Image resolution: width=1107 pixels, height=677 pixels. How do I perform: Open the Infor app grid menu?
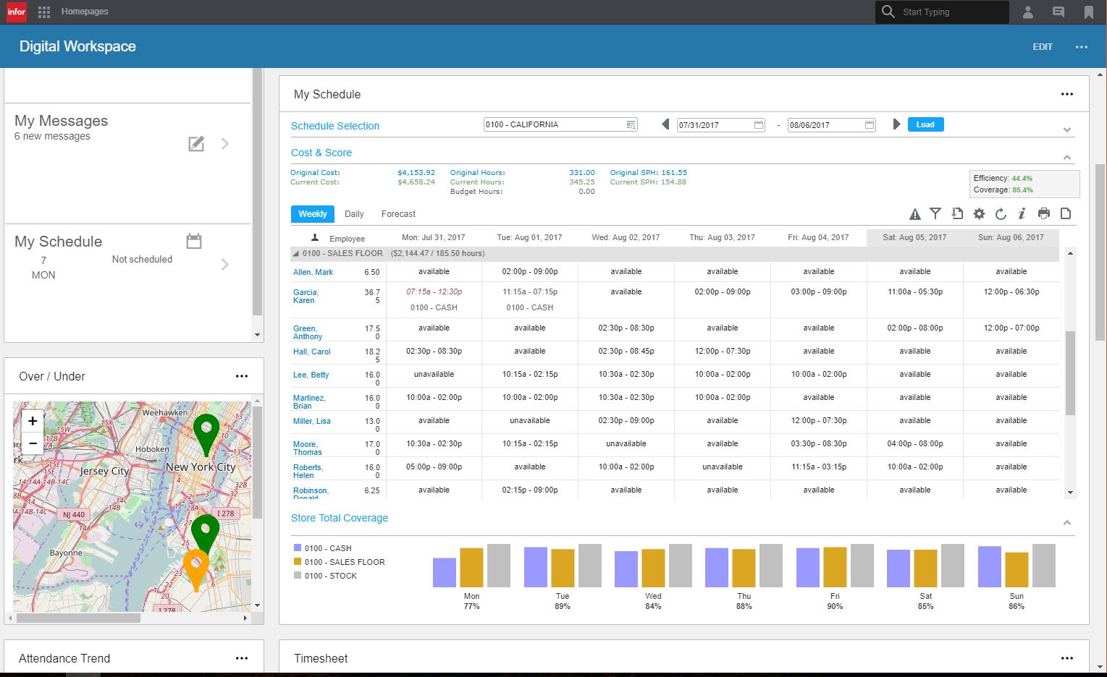click(44, 12)
